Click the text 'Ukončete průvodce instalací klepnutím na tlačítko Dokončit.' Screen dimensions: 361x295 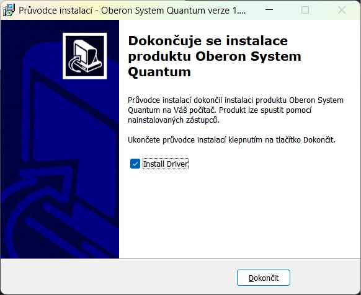(x=231, y=139)
